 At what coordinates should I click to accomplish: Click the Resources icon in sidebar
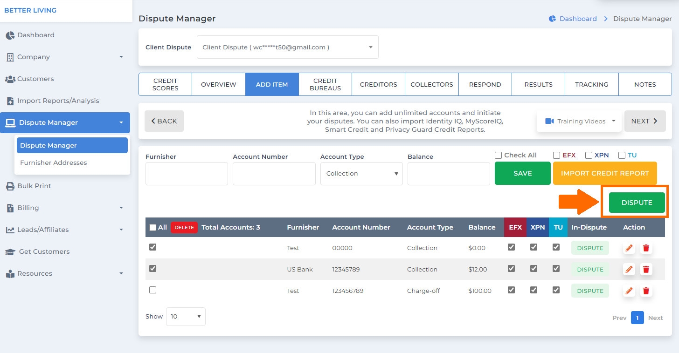click(10, 274)
